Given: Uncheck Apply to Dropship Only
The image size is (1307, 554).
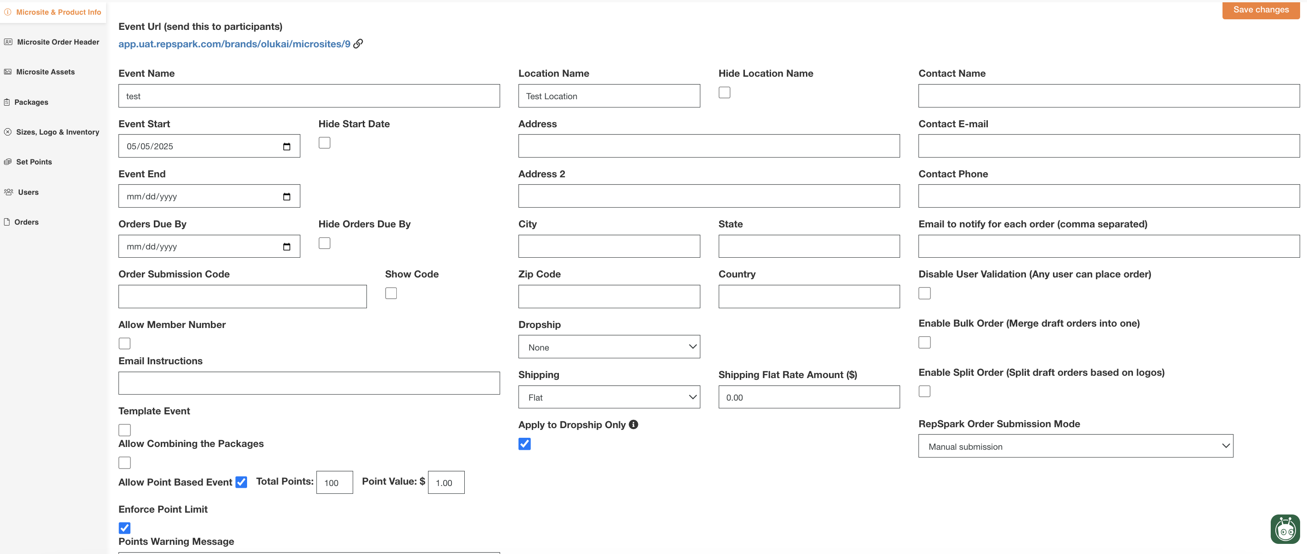Looking at the screenshot, I should (x=524, y=444).
